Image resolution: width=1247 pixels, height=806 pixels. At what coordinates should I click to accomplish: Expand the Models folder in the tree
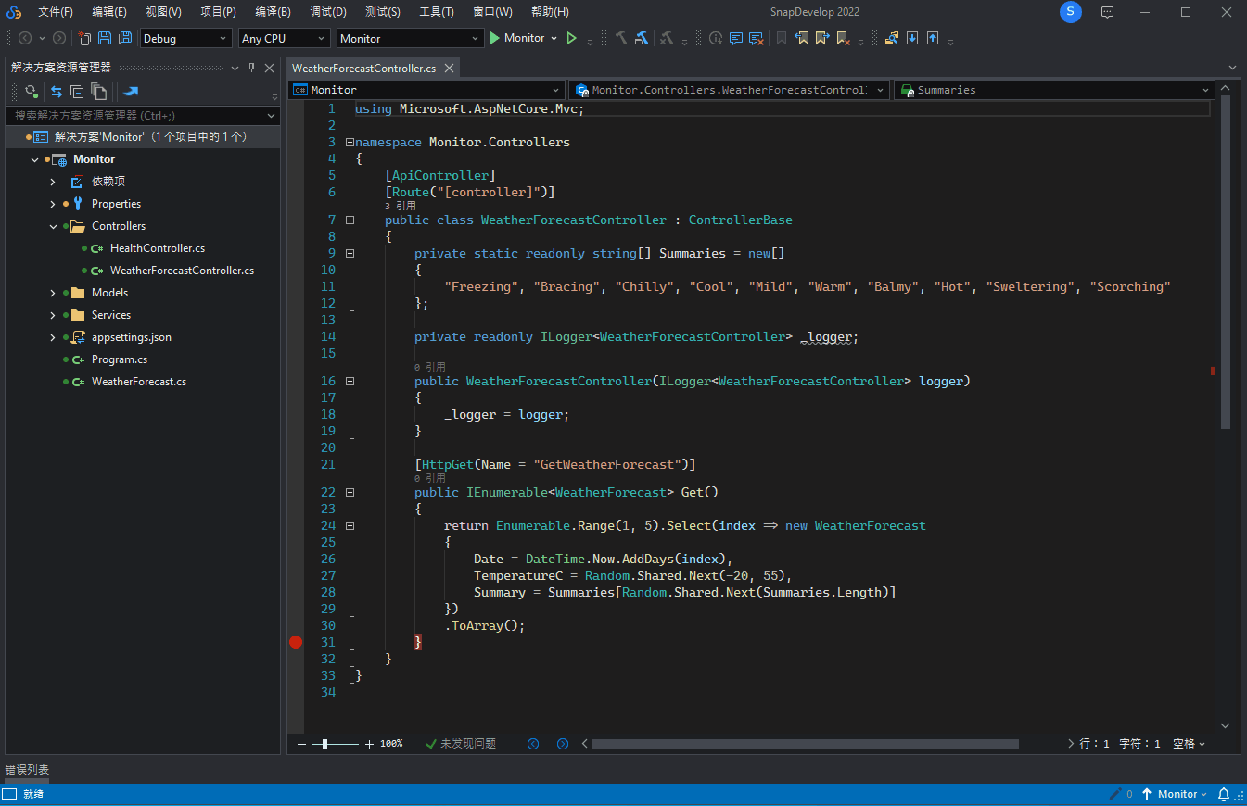53,293
